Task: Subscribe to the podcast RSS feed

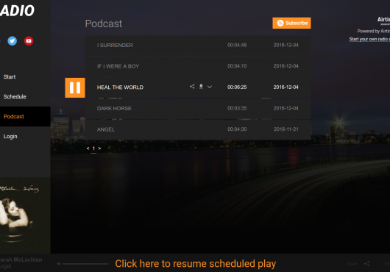Action: point(291,23)
